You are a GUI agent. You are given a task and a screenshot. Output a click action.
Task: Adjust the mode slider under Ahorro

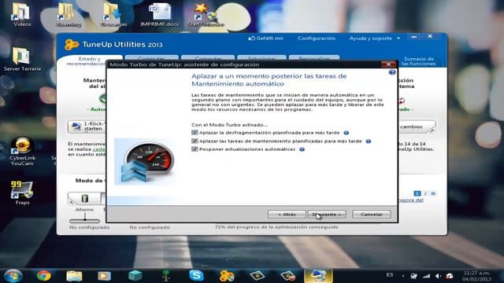point(85,220)
